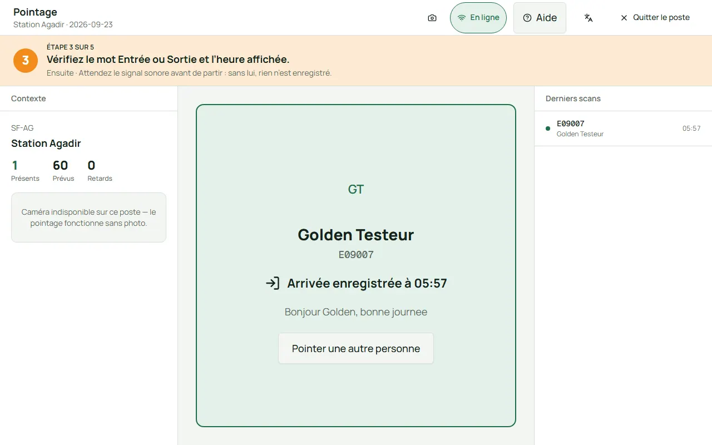Click the arrival login arrow icon

[273, 283]
